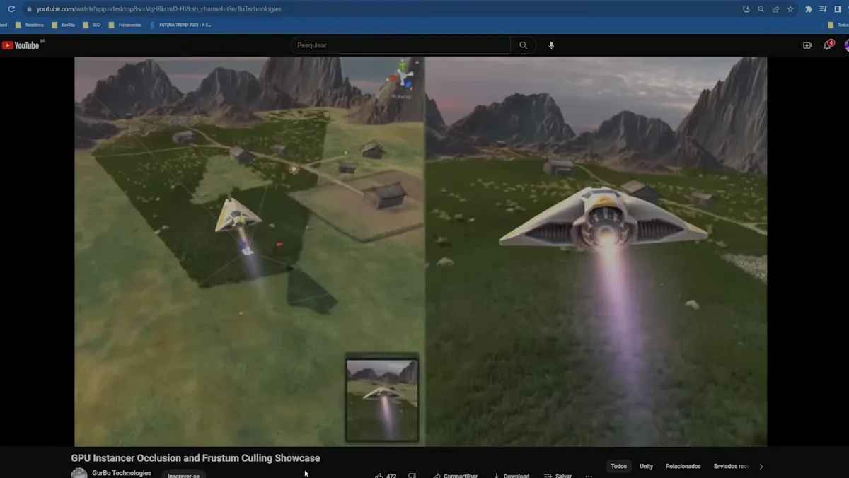Click the scene orientation gizmo in video
849x478 pixels.
[x=403, y=76]
